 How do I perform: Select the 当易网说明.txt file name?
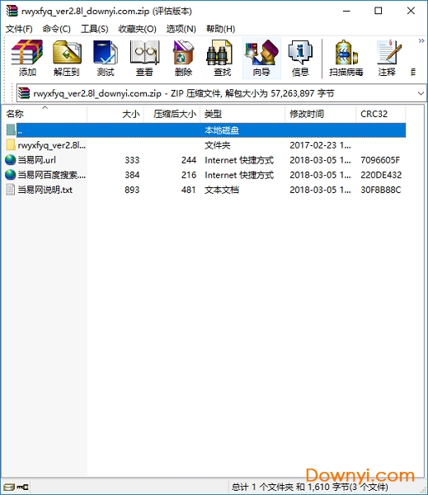click(45, 190)
